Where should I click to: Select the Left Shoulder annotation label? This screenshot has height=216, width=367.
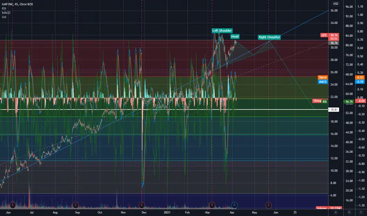(222, 31)
